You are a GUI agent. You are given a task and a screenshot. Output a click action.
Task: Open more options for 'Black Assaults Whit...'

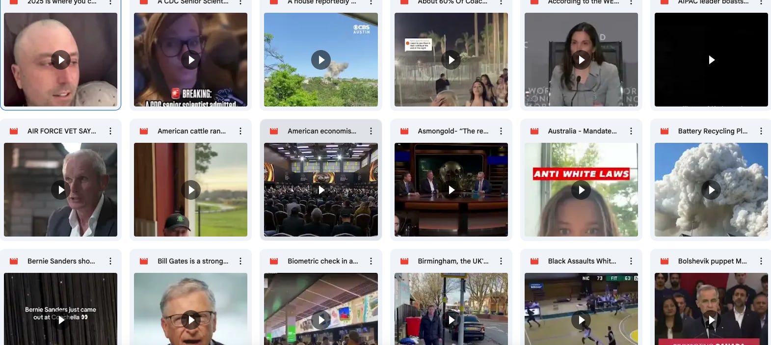[631, 261]
